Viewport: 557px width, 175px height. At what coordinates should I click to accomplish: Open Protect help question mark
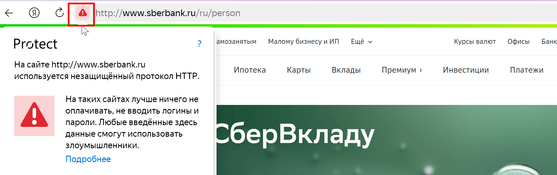pos(200,44)
